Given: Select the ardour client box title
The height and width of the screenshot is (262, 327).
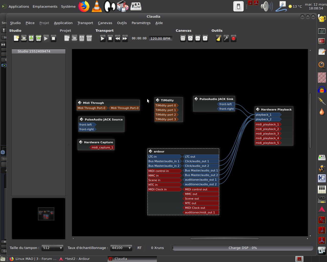Looking at the screenshot, I should click(159, 151).
